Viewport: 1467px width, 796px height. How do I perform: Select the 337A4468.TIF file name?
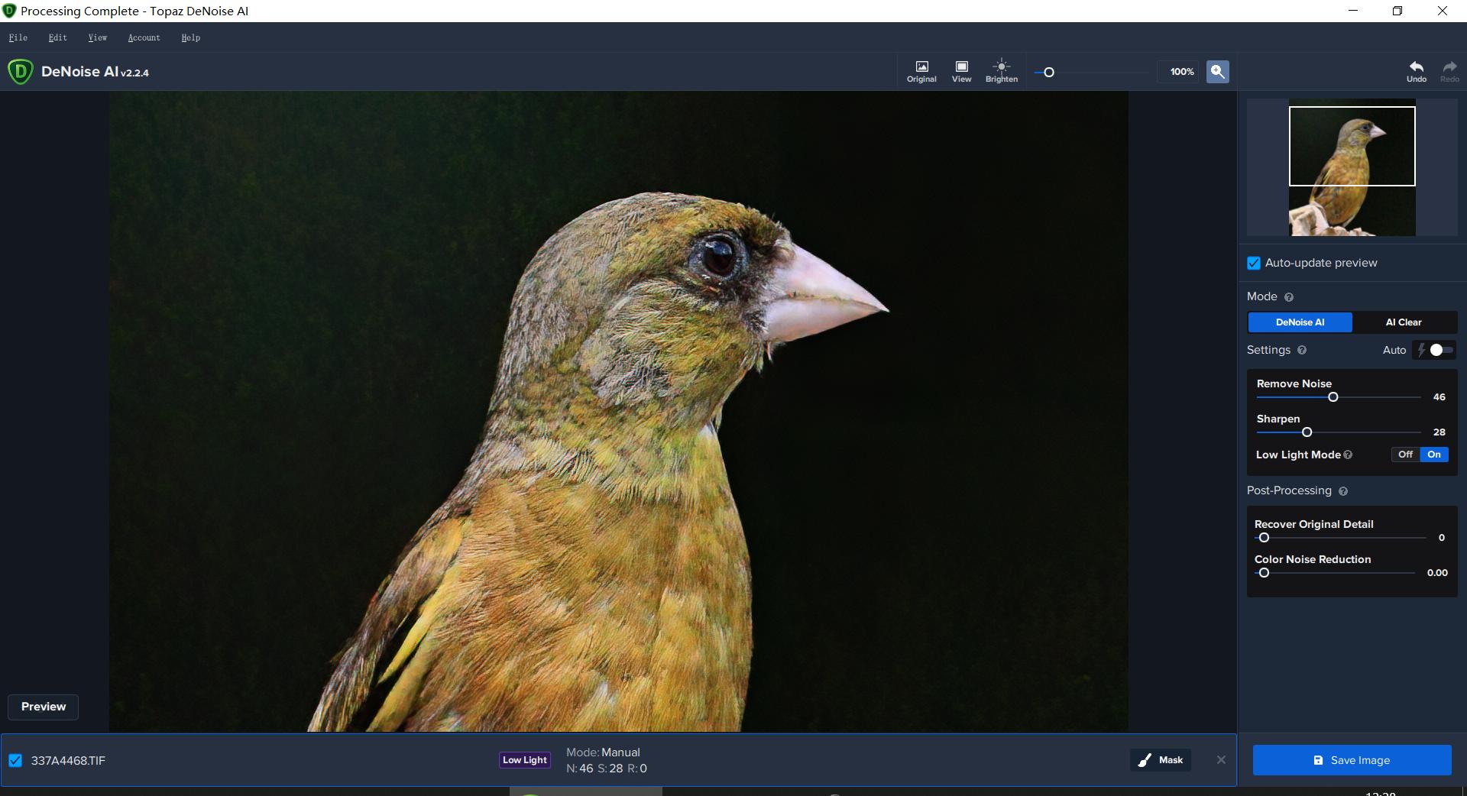click(69, 760)
